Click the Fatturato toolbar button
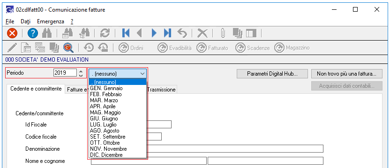Image resolution: width=390 pixels, height=168 pixels. click(x=212, y=48)
